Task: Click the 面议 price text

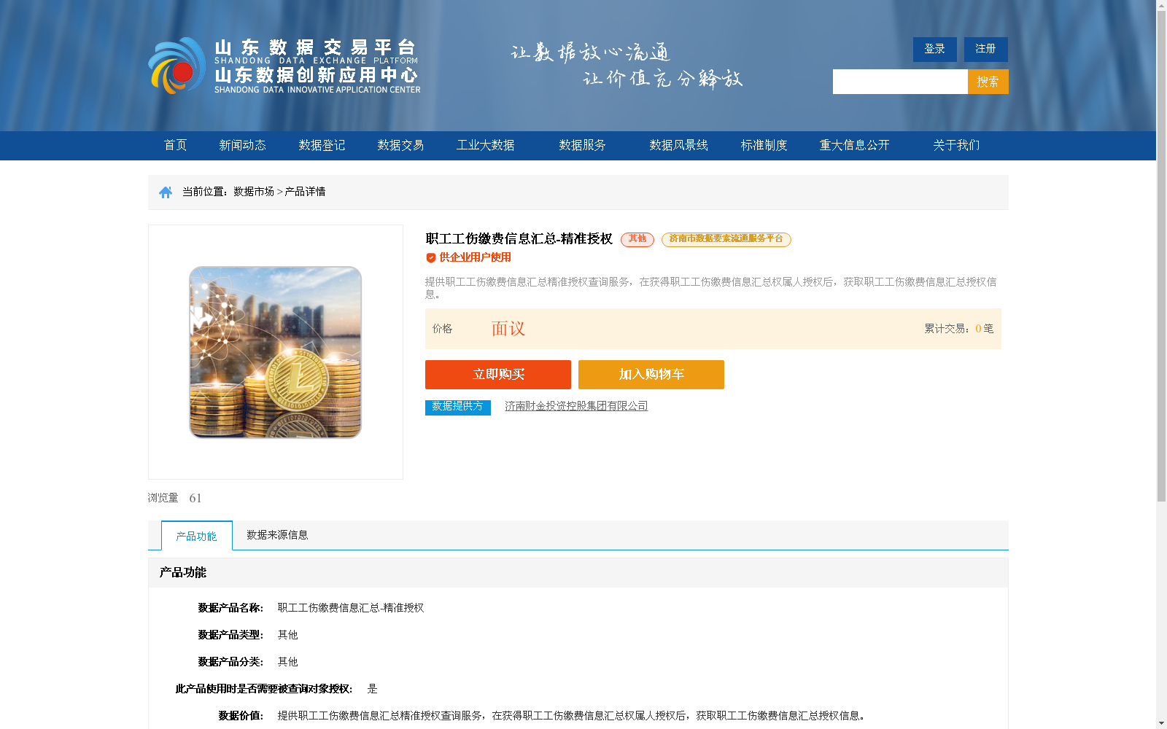Action: [508, 329]
